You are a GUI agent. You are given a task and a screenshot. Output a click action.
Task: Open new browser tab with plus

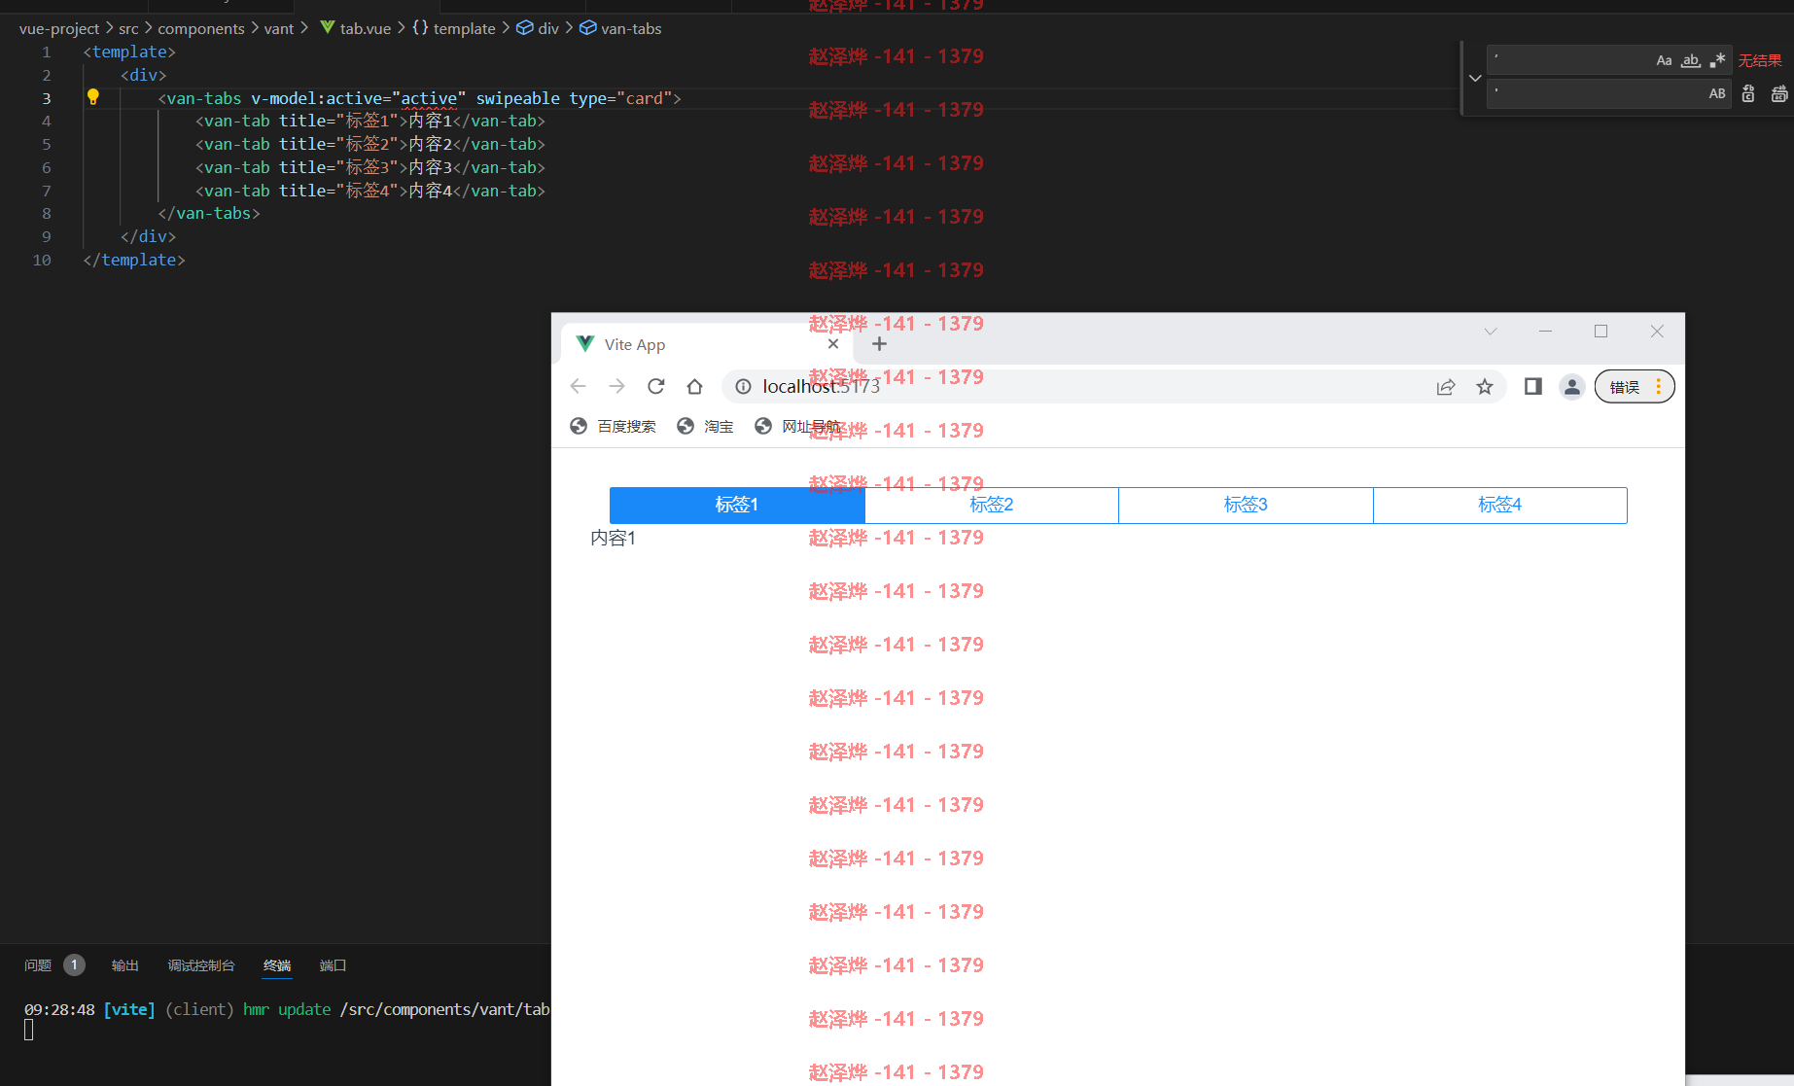point(879,344)
